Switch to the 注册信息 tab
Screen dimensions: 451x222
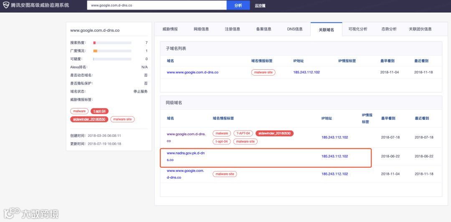[233, 29]
